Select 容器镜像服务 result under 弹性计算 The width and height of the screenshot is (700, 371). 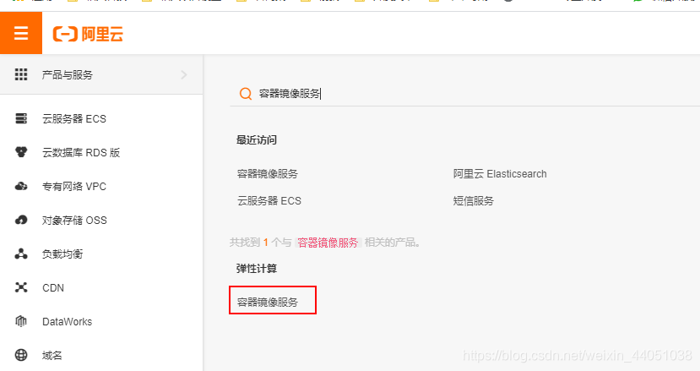pyautogui.click(x=268, y=303)
